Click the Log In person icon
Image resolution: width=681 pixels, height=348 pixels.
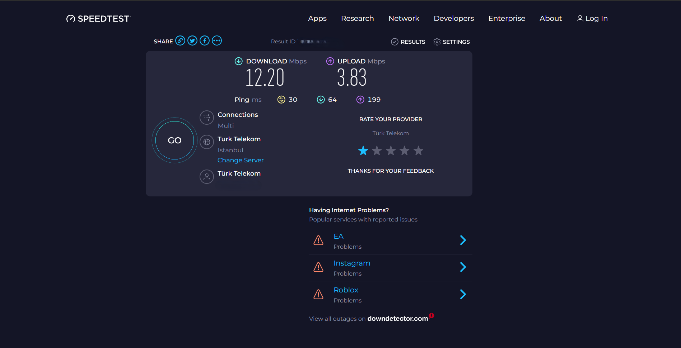click(580, 18)
